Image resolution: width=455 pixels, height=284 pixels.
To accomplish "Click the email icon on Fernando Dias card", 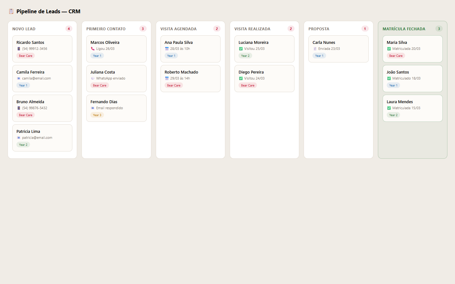I will click(93, 108).
